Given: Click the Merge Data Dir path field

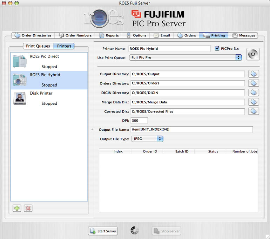Looking at the screenshot, I should pos(187,102).
